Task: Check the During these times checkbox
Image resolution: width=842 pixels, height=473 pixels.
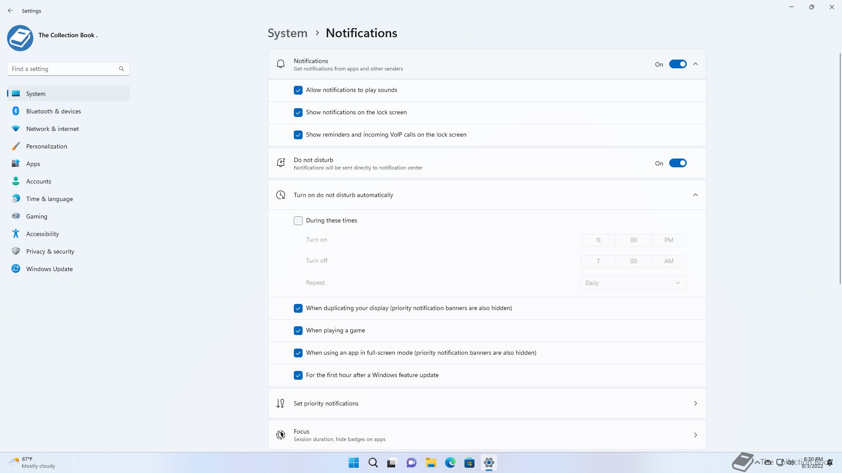Action: point(298,221)
